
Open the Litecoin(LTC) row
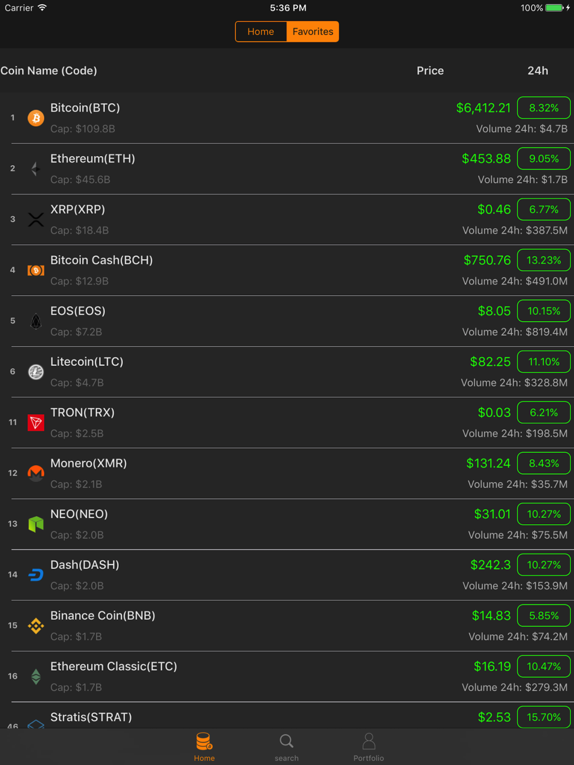[287, 372]
